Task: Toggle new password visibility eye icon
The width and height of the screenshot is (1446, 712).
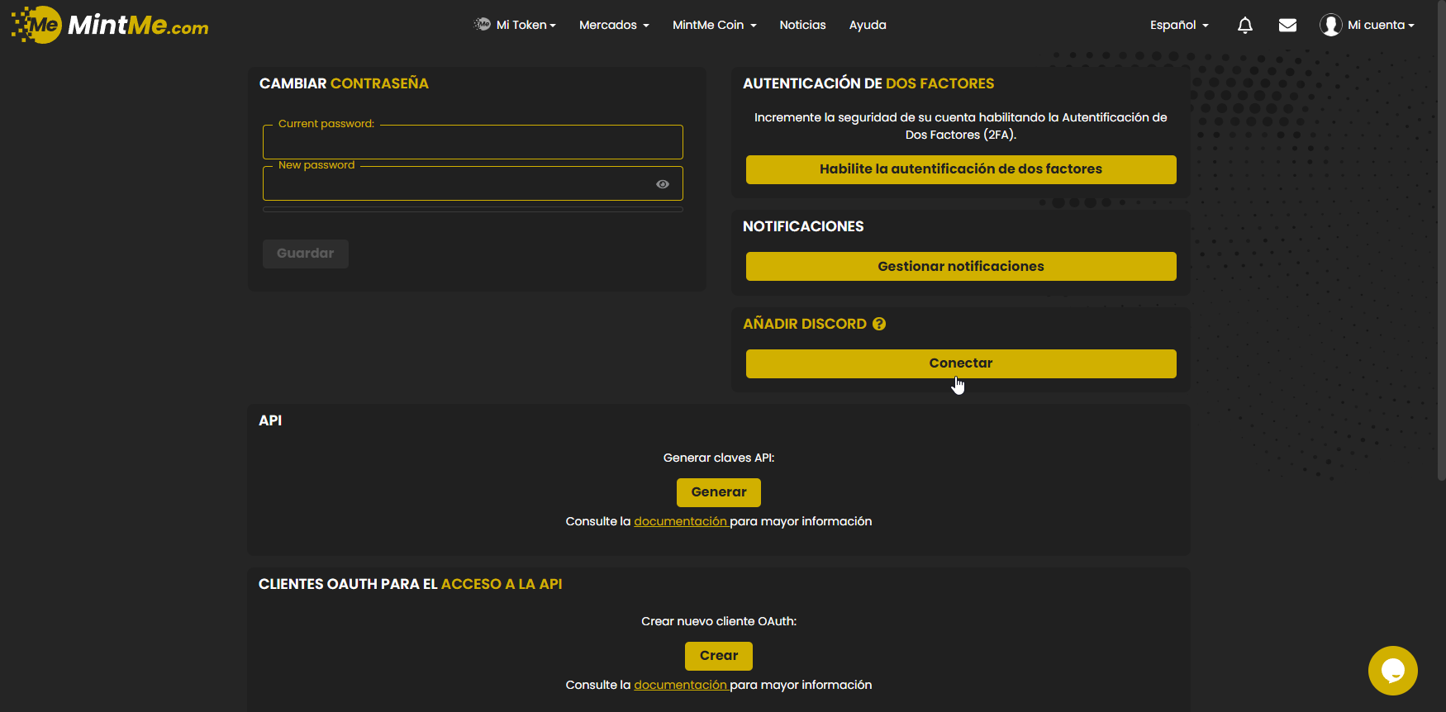Action: pyautogui.click(x=663, y=184)
